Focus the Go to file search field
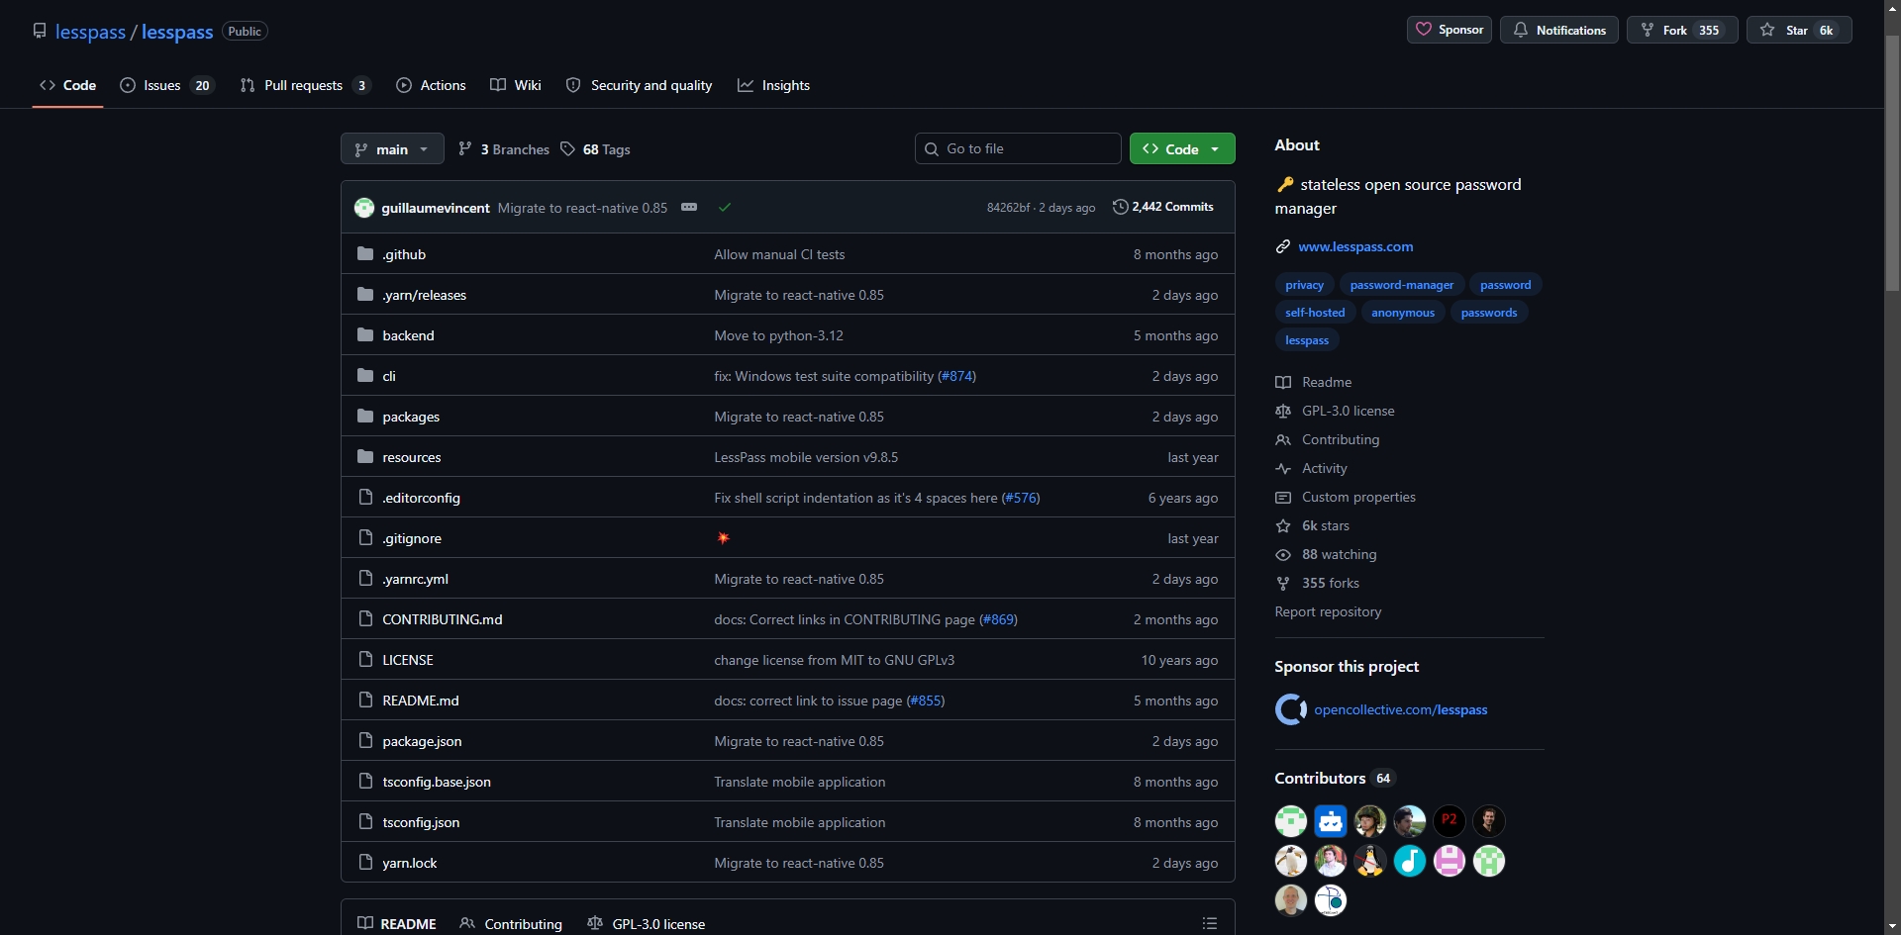The image size is (1901, 935). pos(1018,148)
